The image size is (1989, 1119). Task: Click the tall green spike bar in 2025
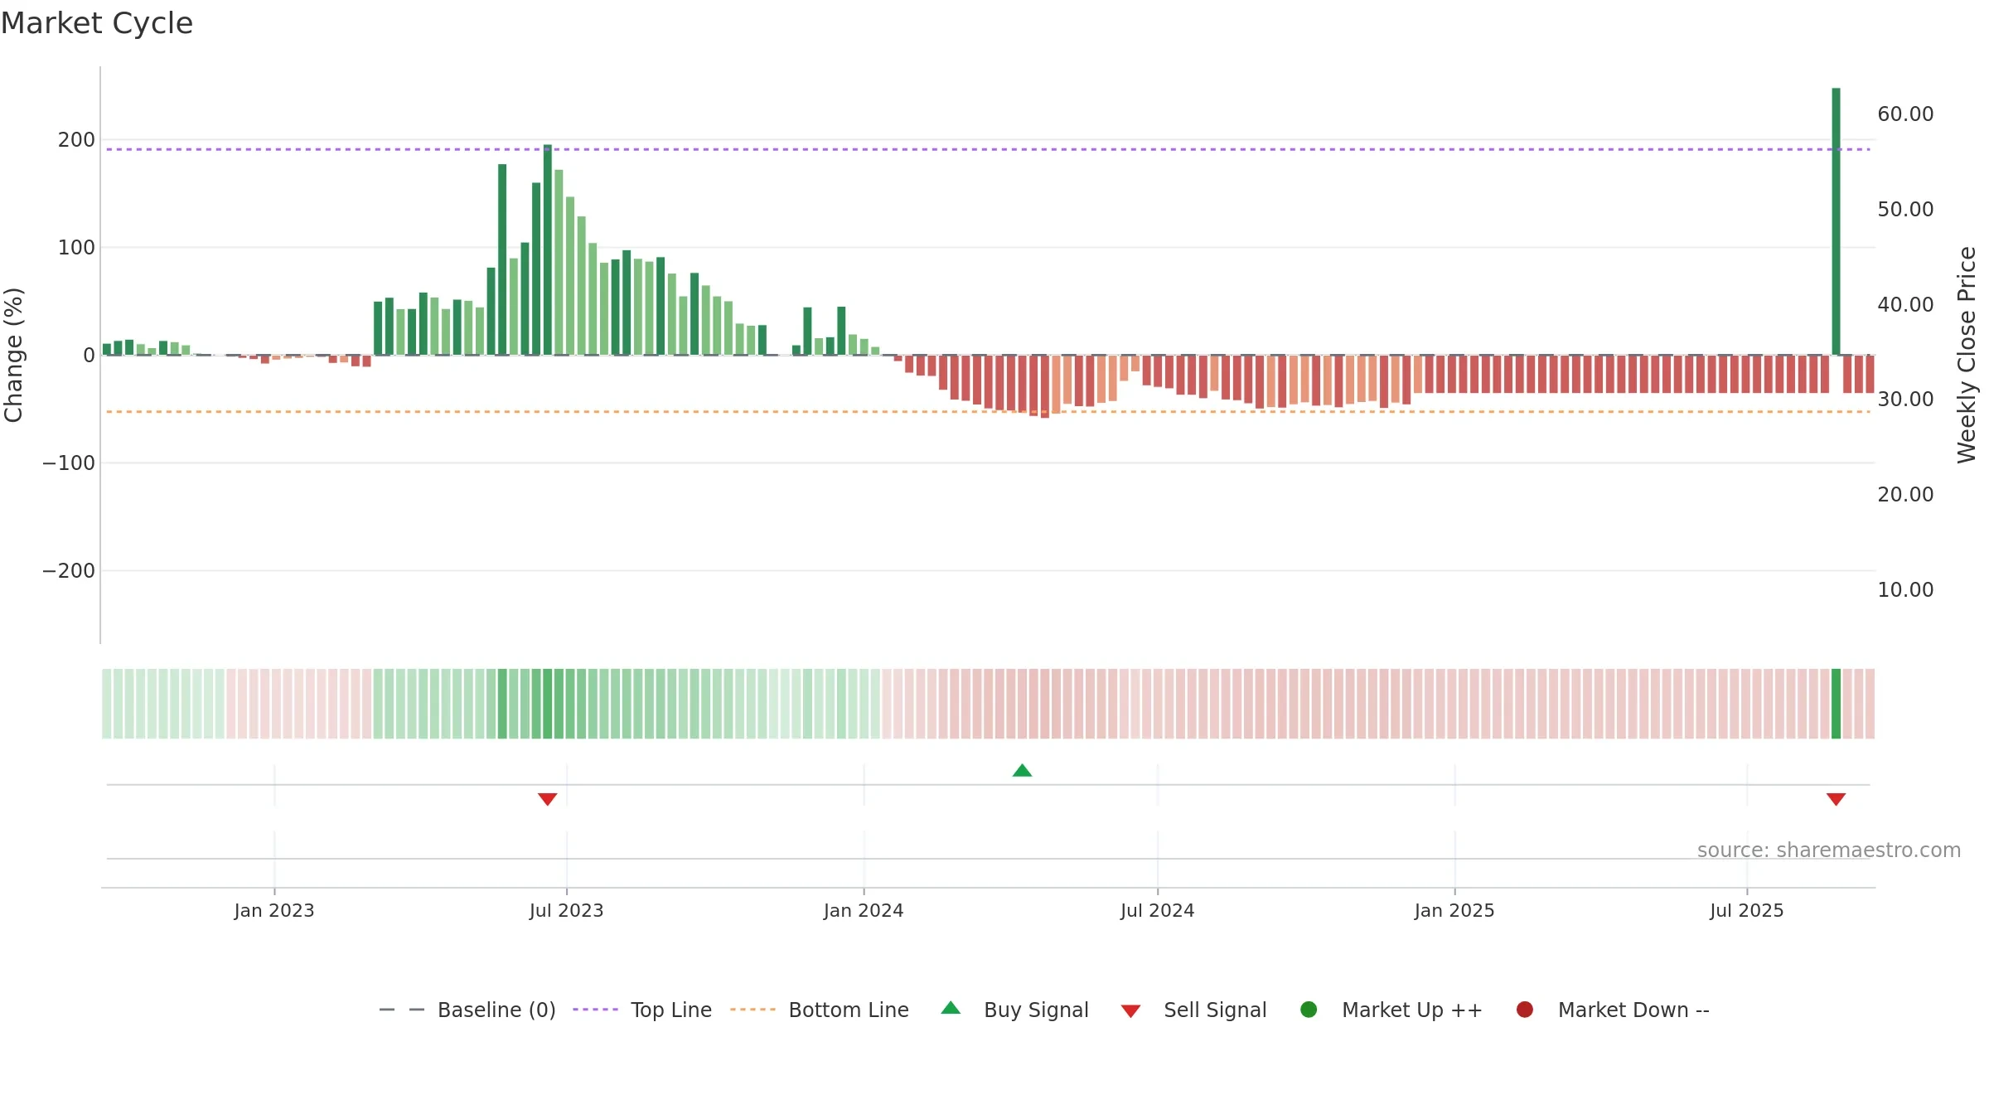(1836, 221)
